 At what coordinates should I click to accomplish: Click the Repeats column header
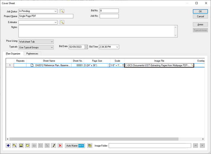coord(20,61)
